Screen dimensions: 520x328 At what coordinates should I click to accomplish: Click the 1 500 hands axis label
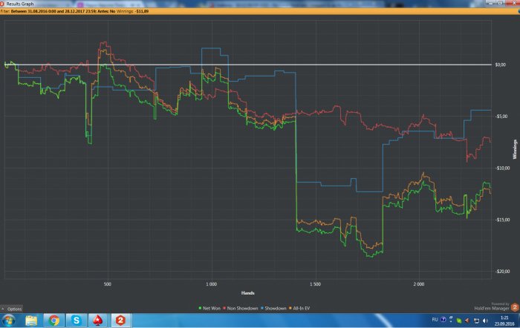point(315,284)
